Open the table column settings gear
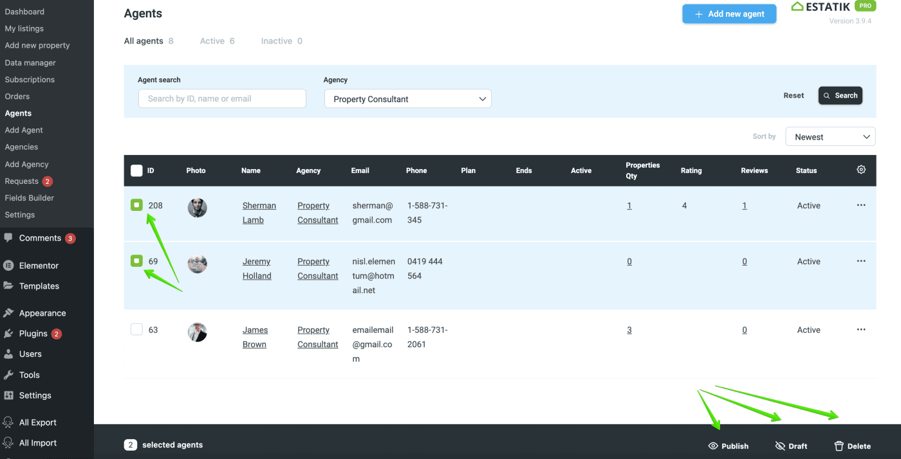 click(x=861, y=170)
